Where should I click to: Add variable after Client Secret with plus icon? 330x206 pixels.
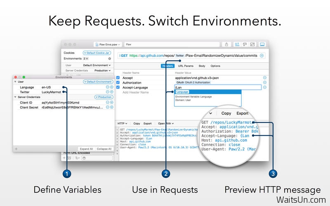[x=112, y=107]
